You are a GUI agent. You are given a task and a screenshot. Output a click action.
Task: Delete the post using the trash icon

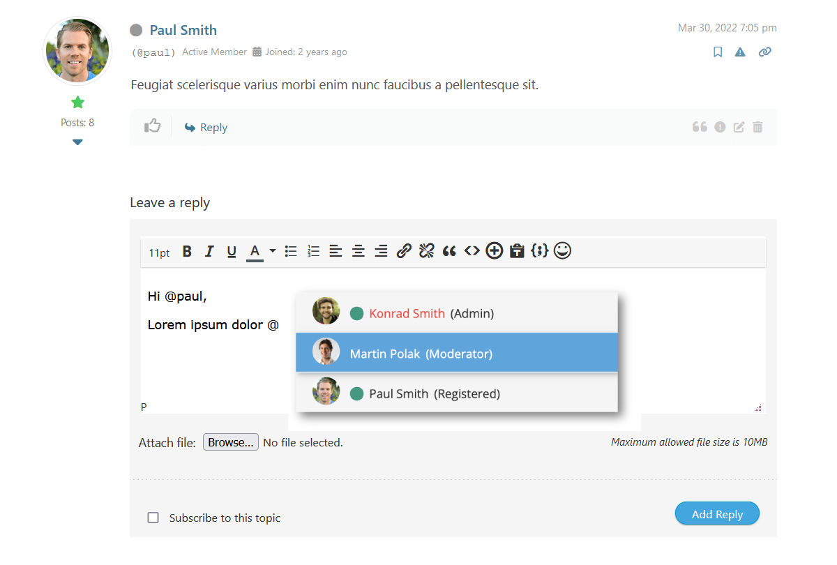pos(757,127)
